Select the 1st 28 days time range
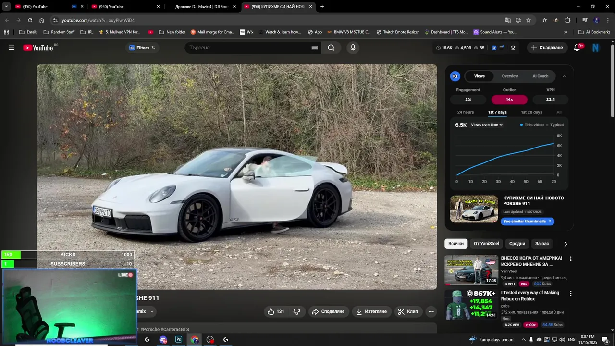Image resolution: width=615 pixels, height=346 pixels. (531, 112)
